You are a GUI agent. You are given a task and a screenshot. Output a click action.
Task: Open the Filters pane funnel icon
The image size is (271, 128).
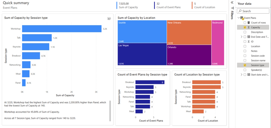tap(232, 8)
